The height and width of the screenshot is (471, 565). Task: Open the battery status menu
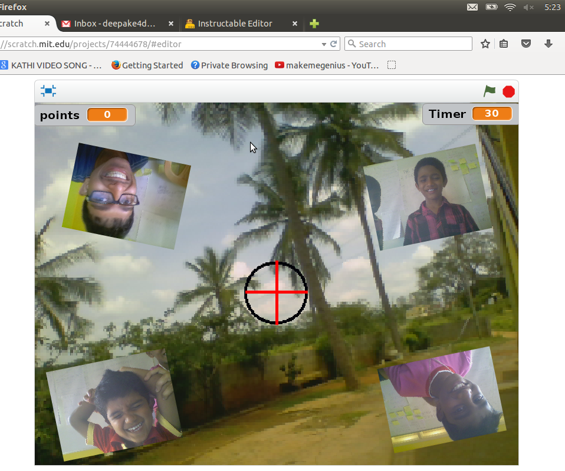pyautogui.click(x=491, y=7)
